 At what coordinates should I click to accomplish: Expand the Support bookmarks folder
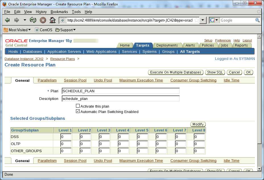point(65,30)
